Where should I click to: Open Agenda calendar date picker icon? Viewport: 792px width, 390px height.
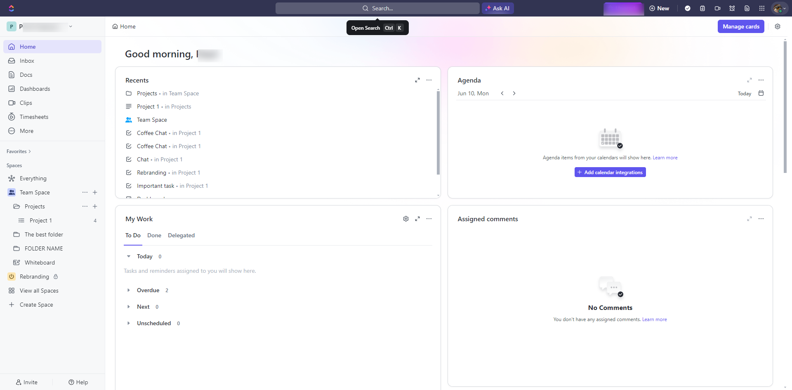(761, 93)
